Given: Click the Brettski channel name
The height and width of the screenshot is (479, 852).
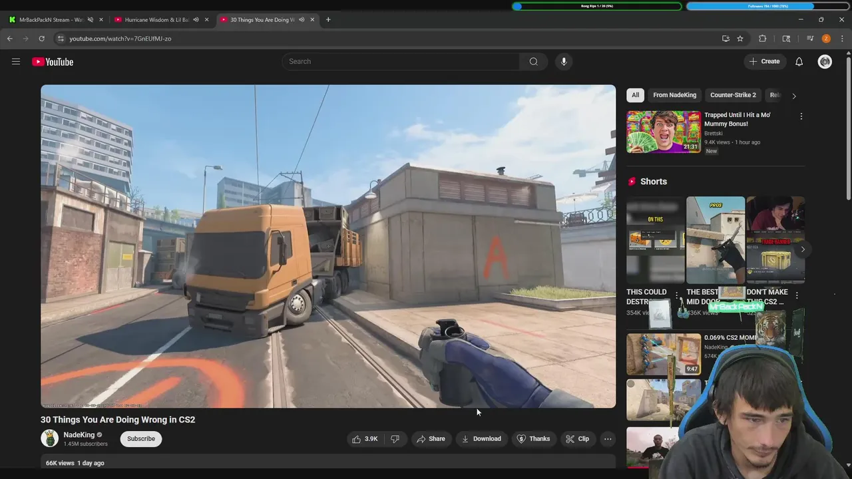Looking at the screenshot, I should point(714,133).
